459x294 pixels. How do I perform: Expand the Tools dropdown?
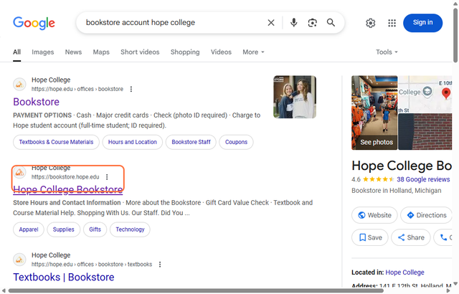click(387, 52)
